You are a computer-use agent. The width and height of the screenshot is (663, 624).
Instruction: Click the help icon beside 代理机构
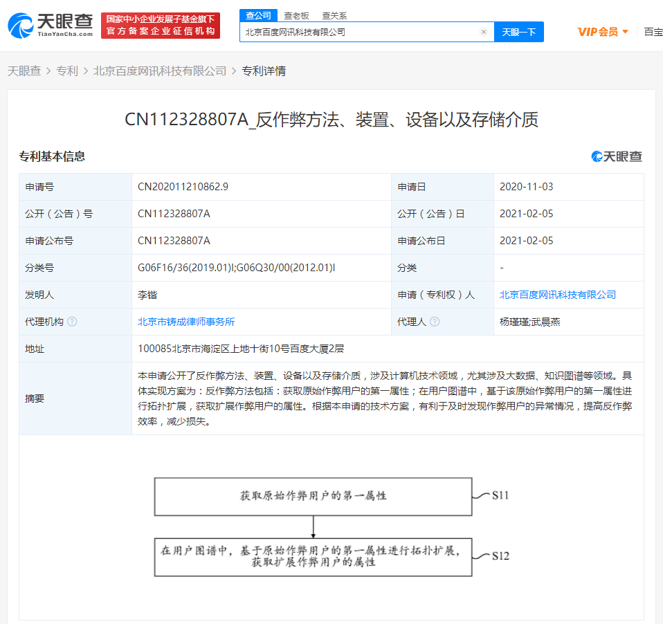click(72, 322)
